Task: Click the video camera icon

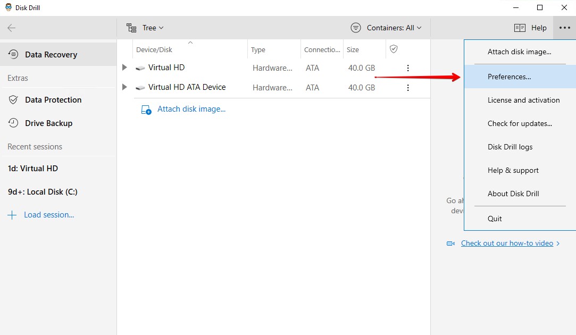Action: click(450, 244)
